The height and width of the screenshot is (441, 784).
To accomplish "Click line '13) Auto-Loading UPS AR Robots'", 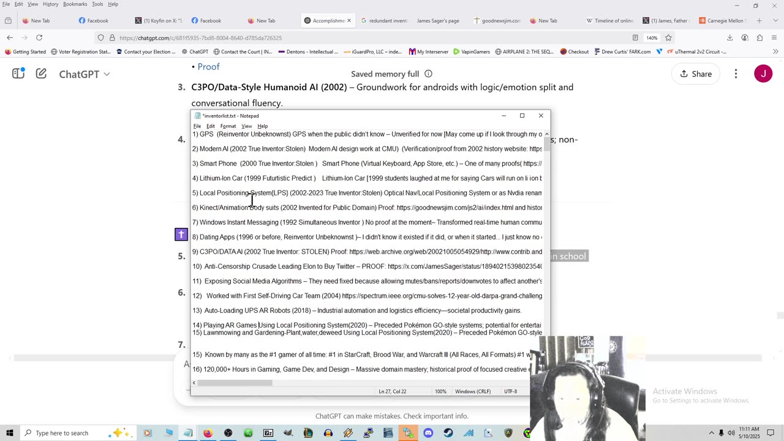I will coord(356,311).
